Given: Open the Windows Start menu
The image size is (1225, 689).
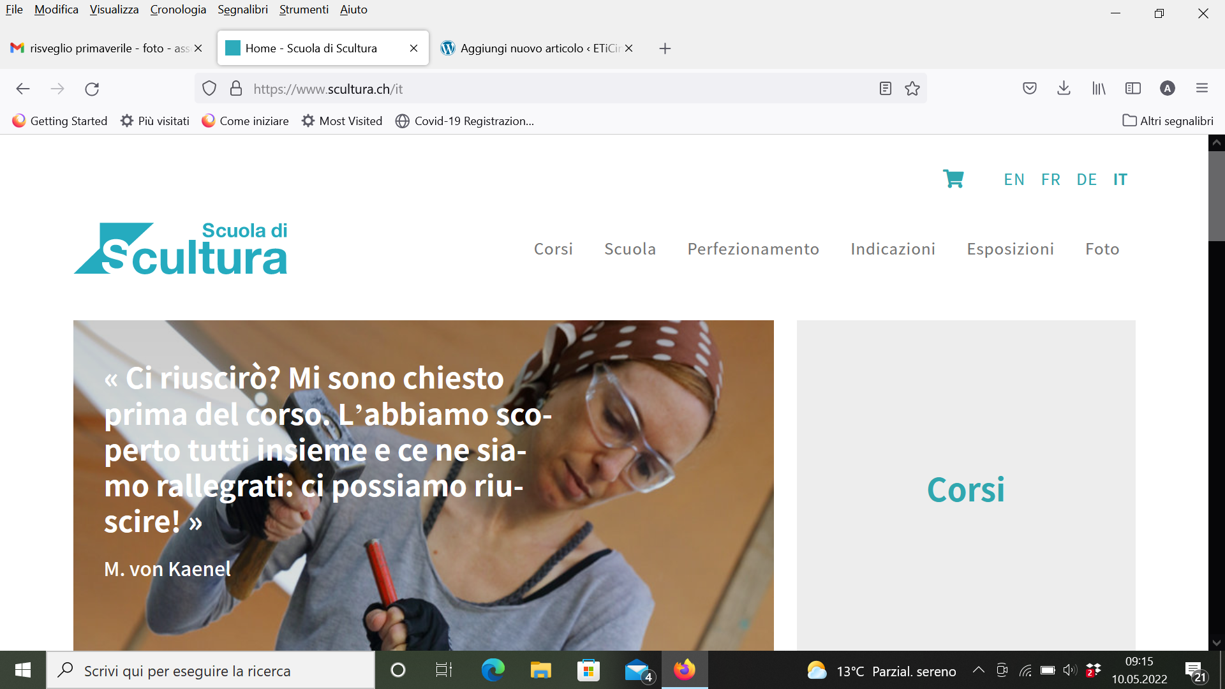Looking at the screenshot, I should 23,670.
